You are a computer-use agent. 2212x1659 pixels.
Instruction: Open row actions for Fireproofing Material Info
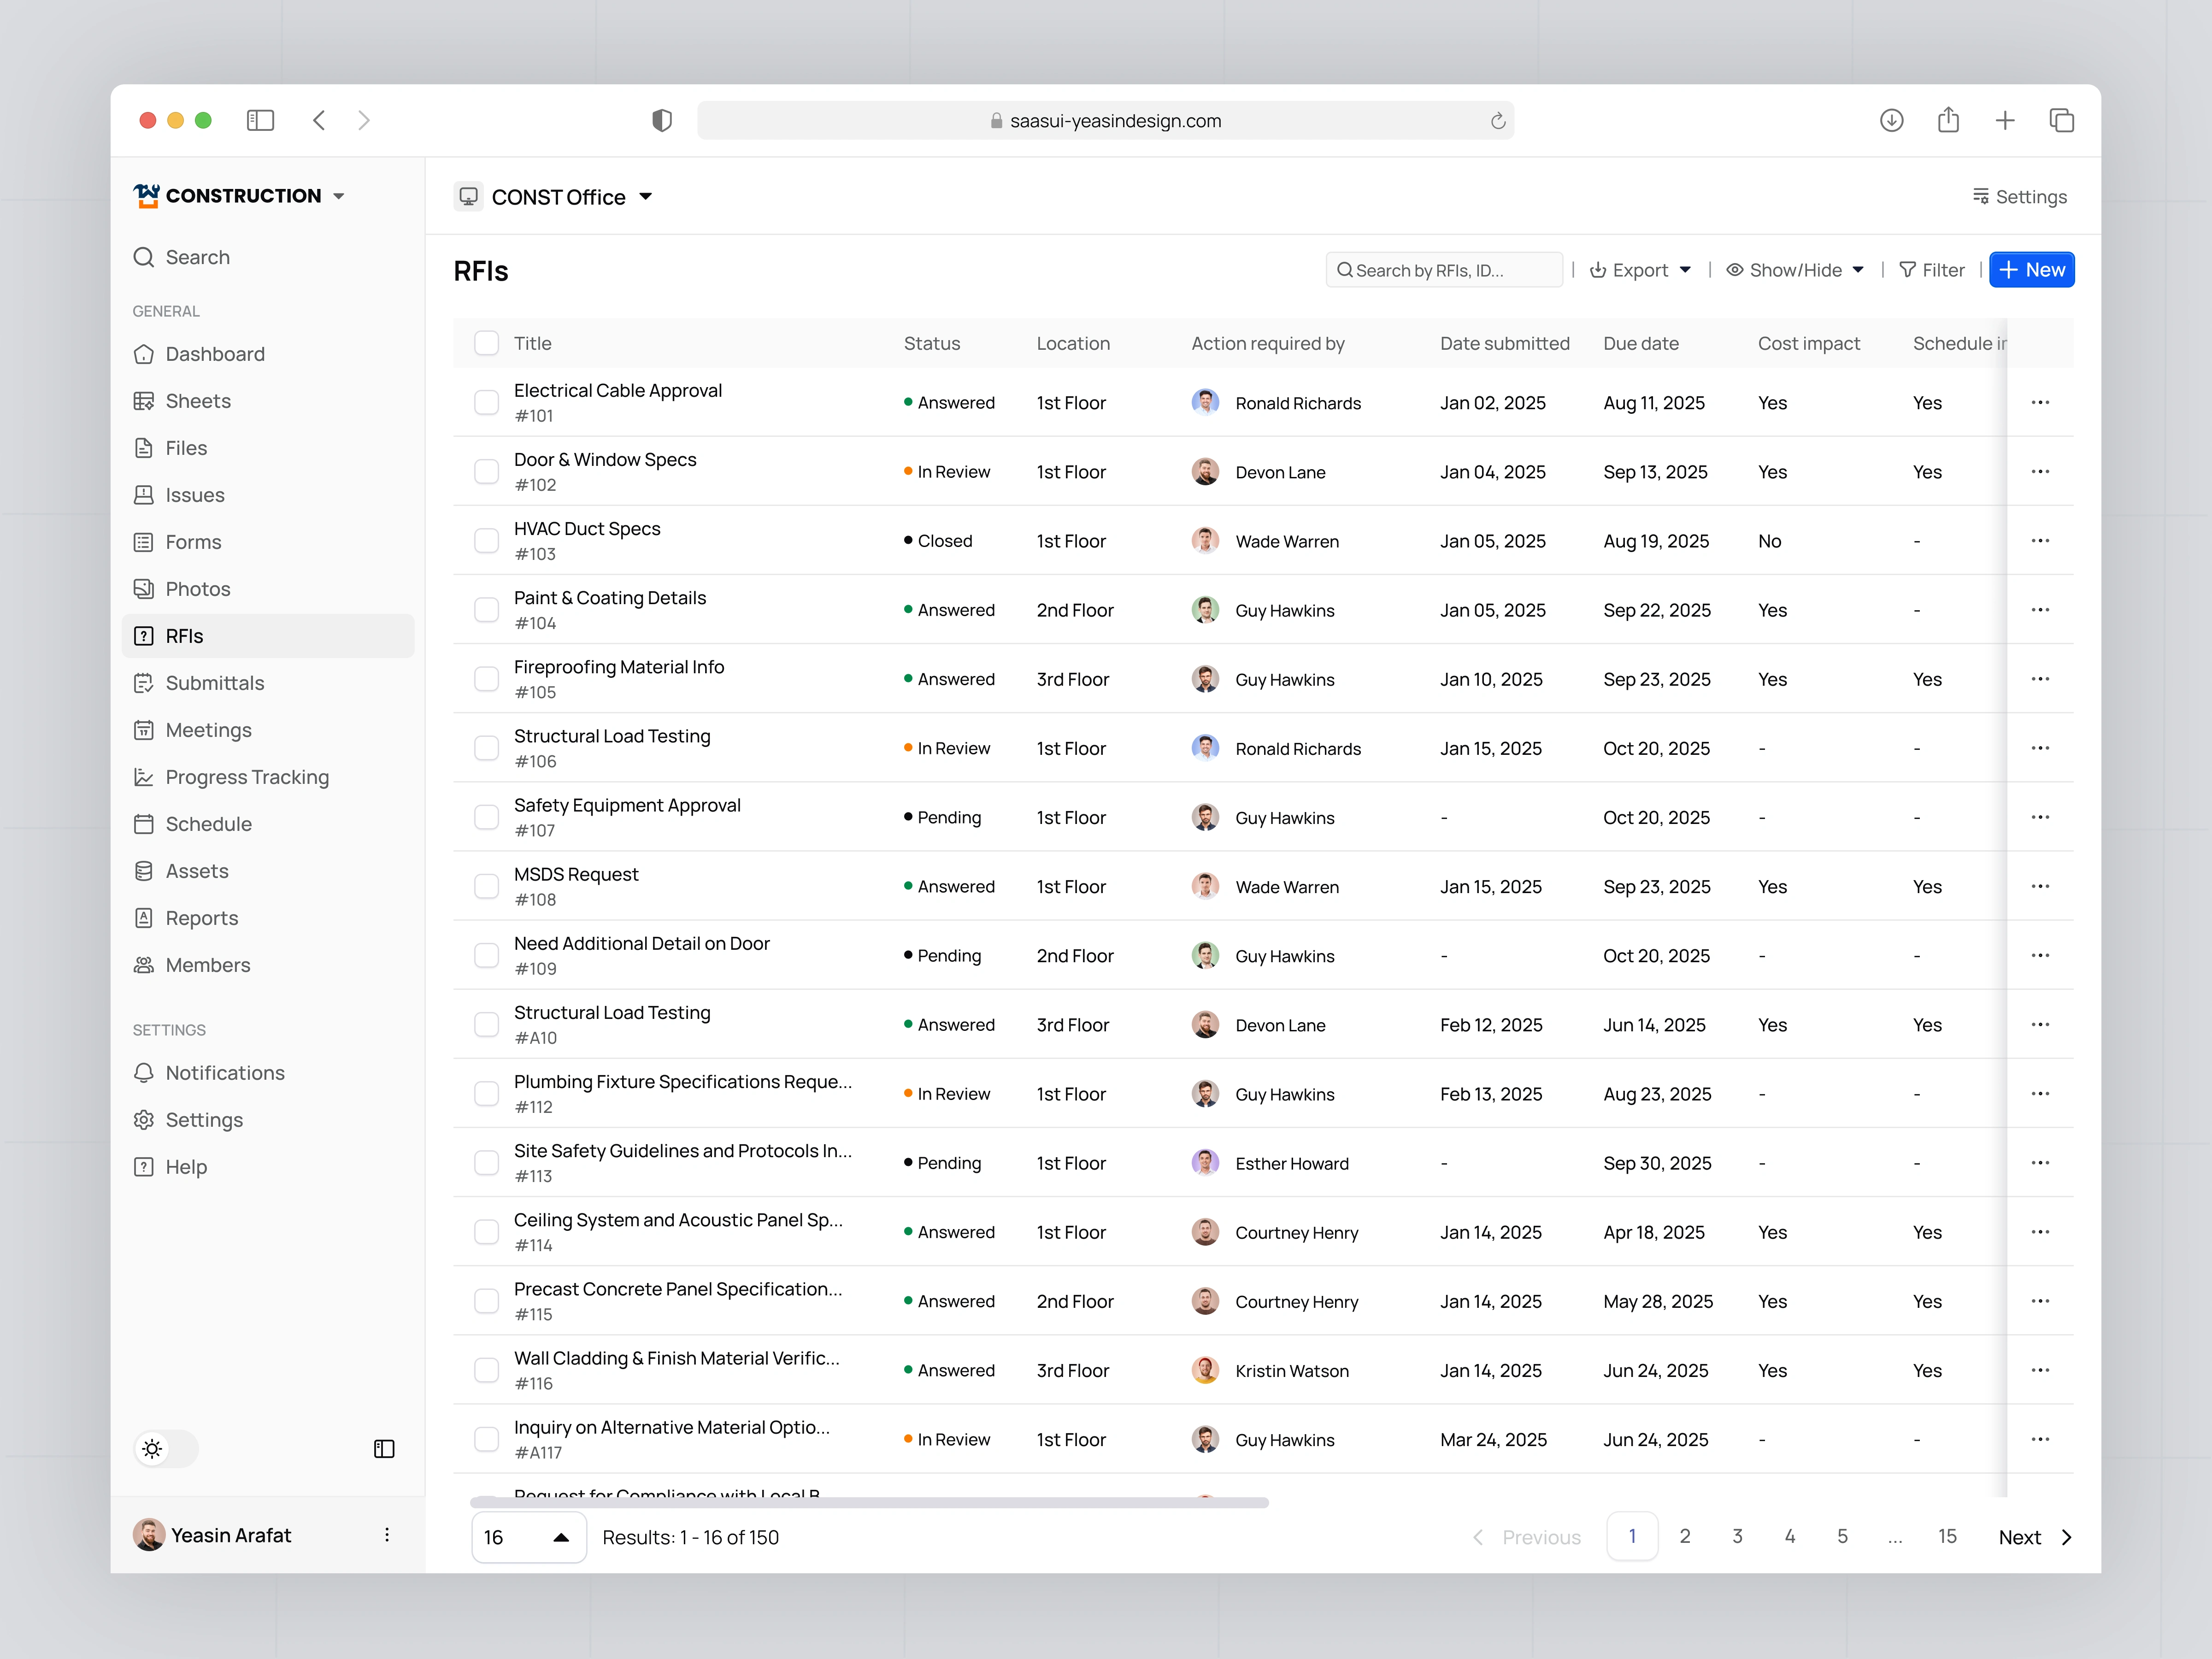2040,678
